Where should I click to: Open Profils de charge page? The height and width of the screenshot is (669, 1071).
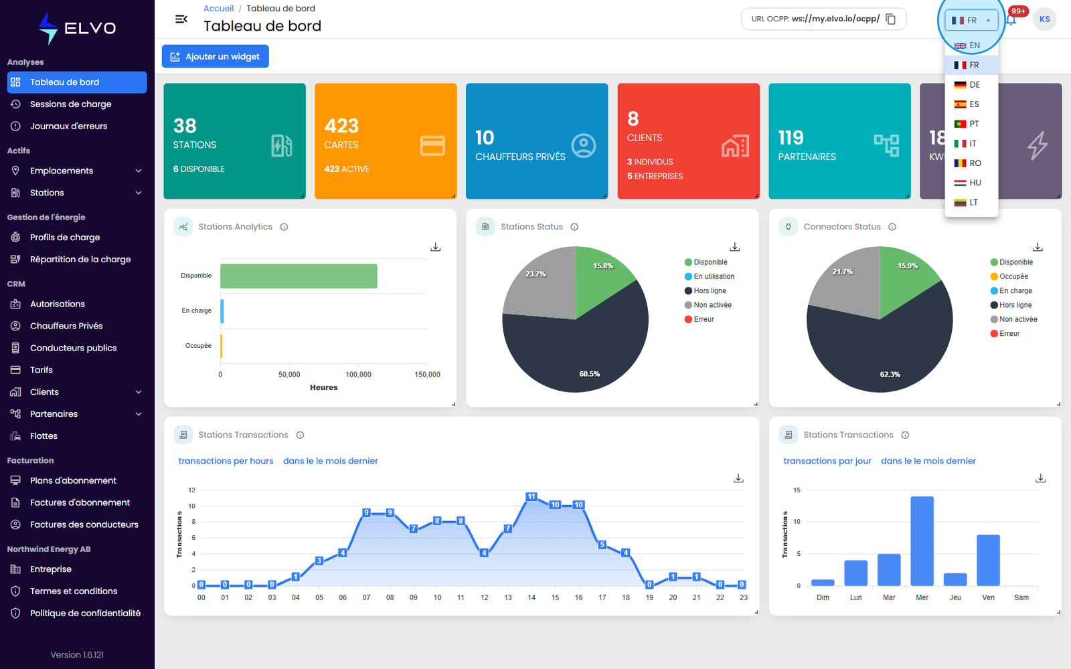click(77, 237)
